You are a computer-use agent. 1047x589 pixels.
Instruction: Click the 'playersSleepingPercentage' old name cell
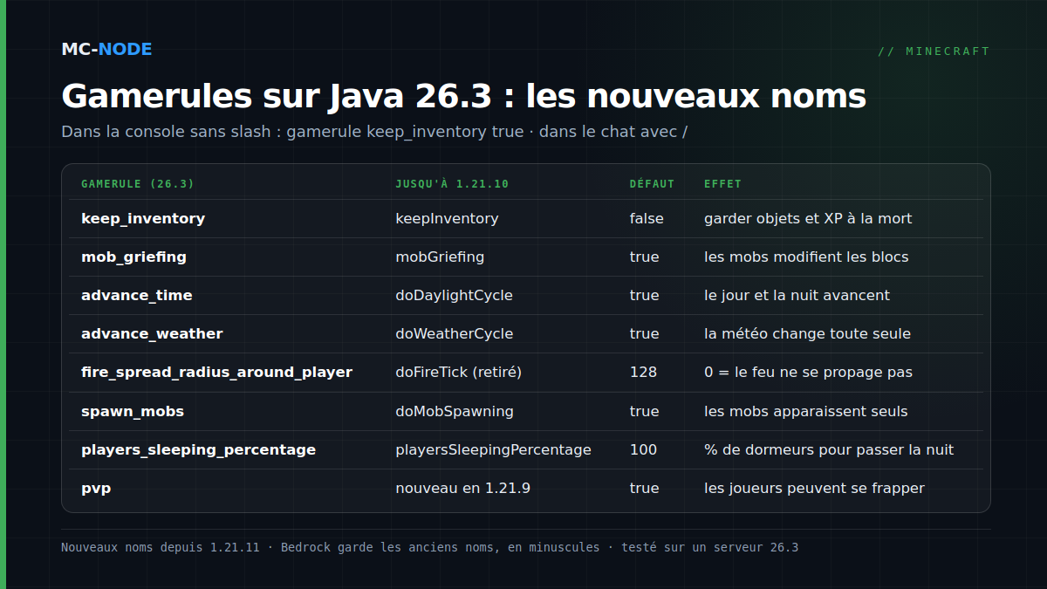(493, 449)
